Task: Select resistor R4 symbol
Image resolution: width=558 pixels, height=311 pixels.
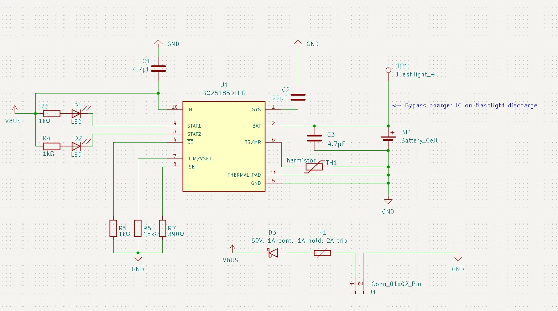Action: [x=52, y=146]
